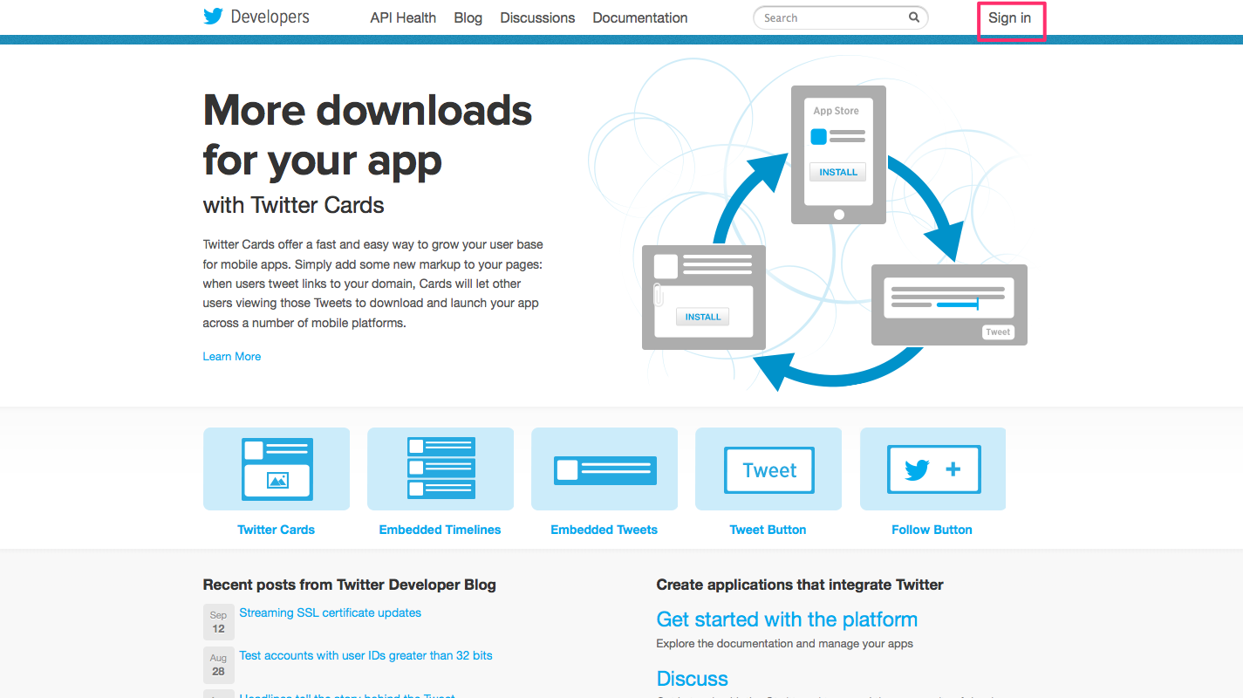The width and height of the screenshot is (1243, 698).
Task: Click the tweet card illustration with paperclip
Action: [704, 298]
